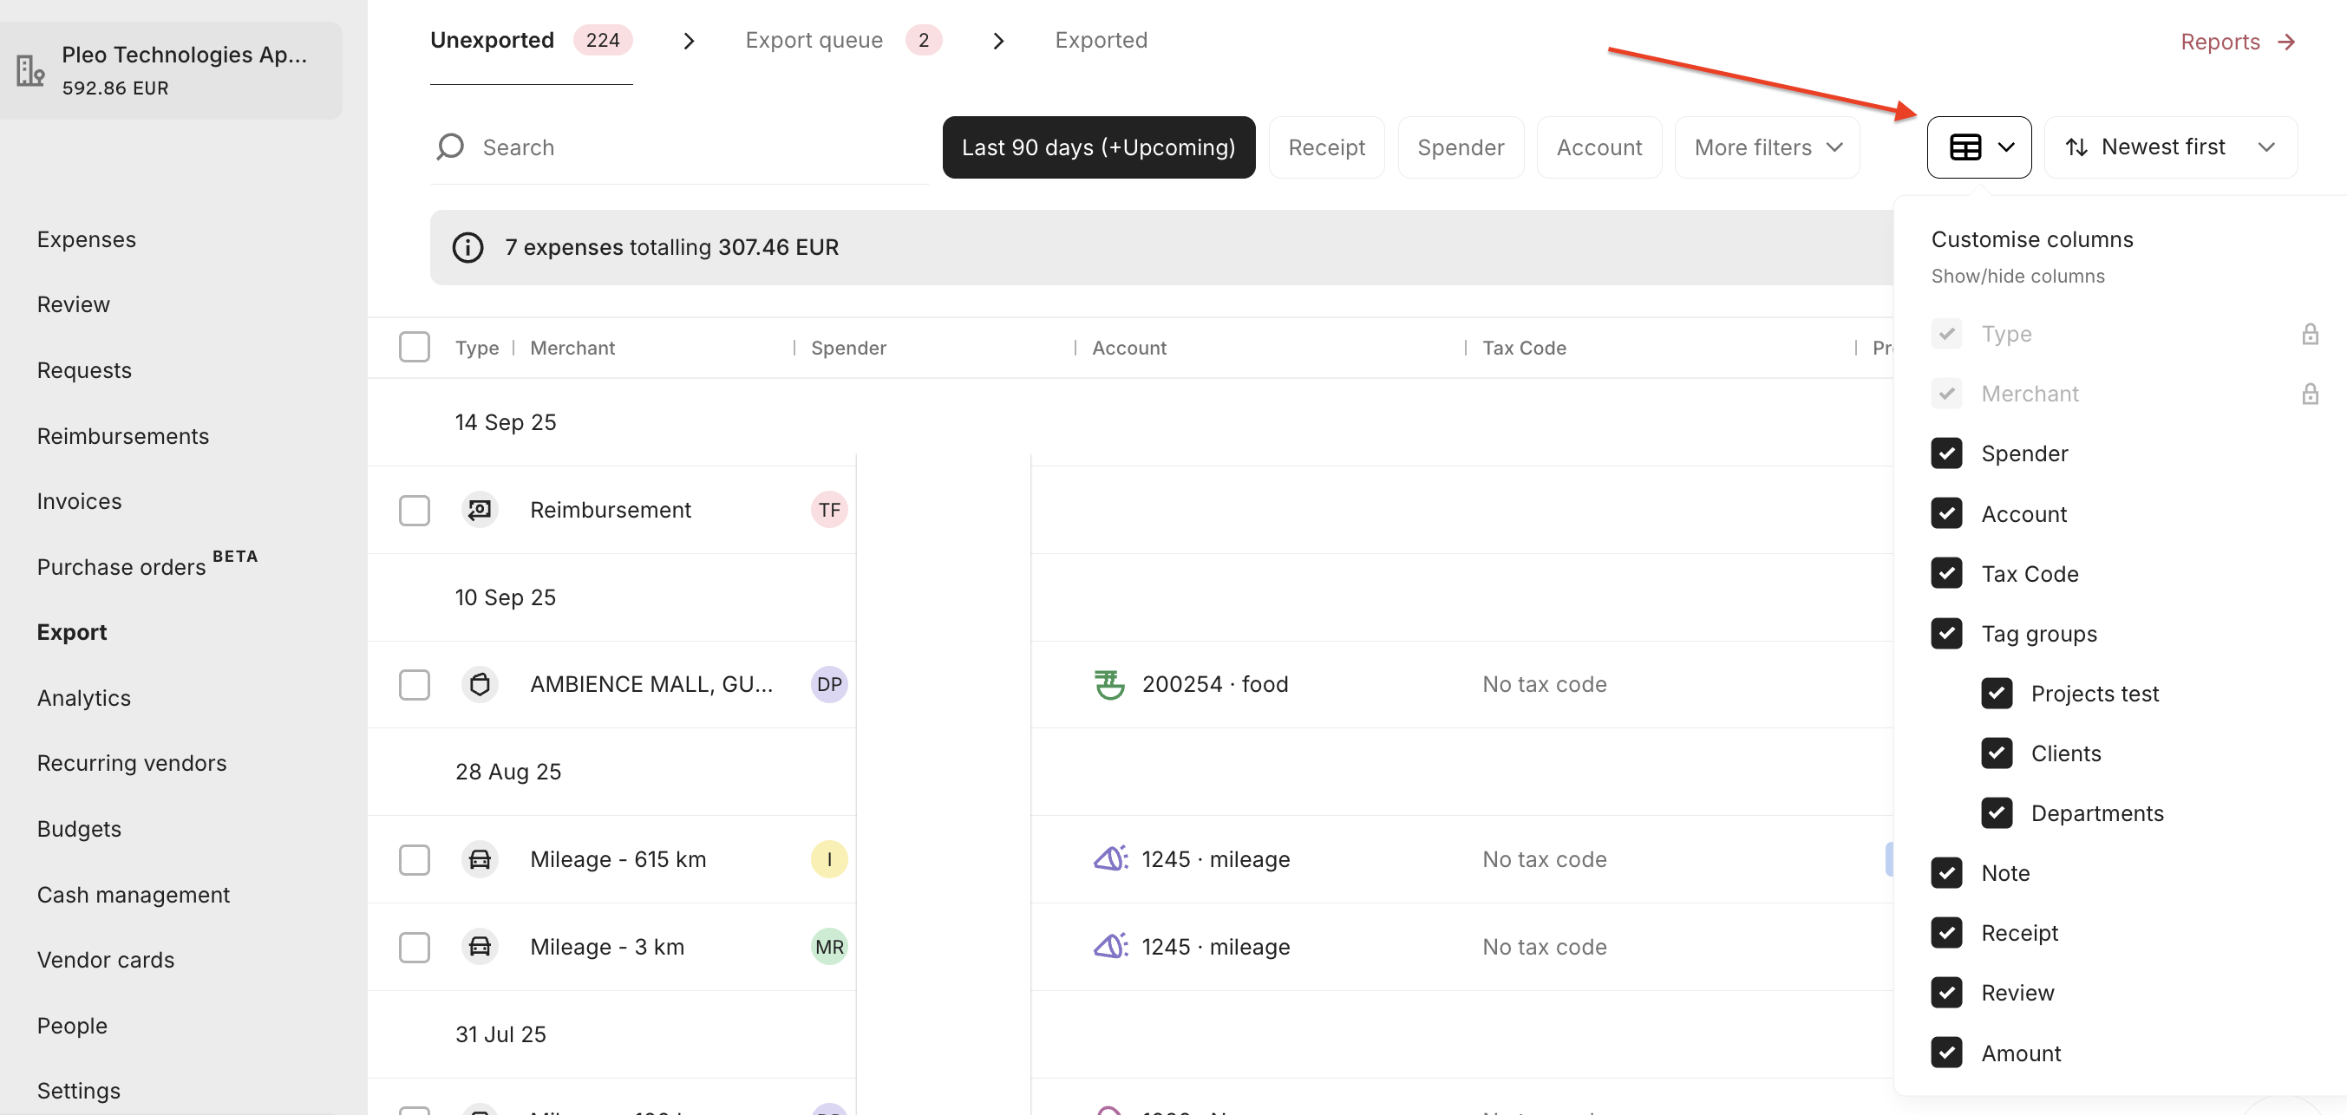Image resolution: width=2347 pixels, height=1115 pixels.
Task: Click the 615 km mileage car icon
Action: [x=480, y=859]
